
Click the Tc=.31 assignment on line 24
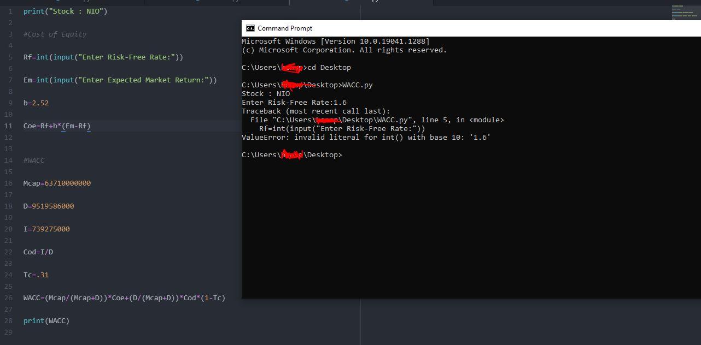pyautogui.click(x=36, y=275)
